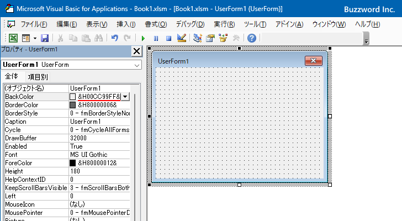Run the Sub/UserForm with the green play icon

(143, 39)
